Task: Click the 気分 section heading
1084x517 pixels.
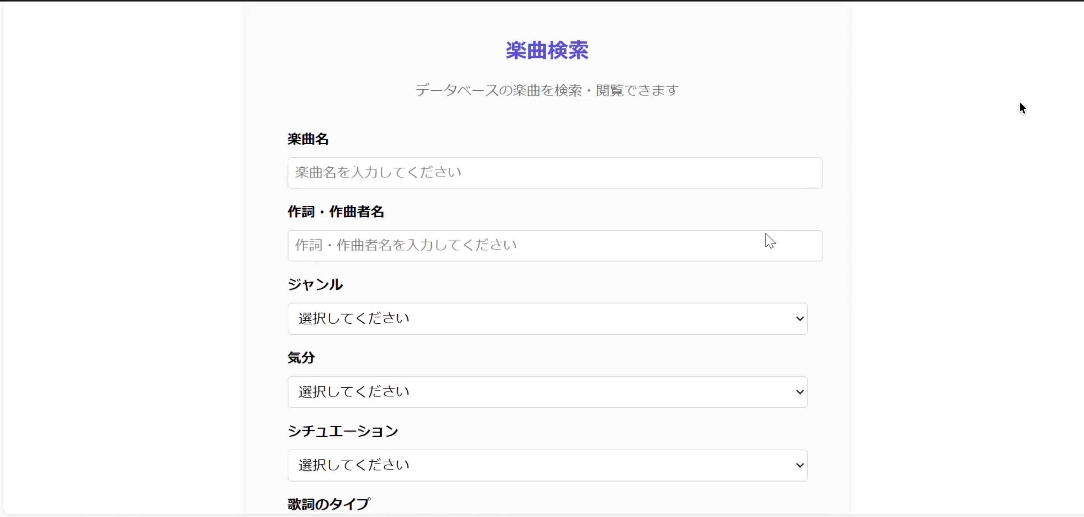Action: (300, 358)
